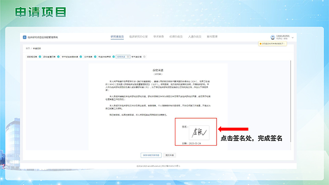329x185 pixels.
Task: Click the 保存当前页面信息 button
Action: tap(151, 155)
